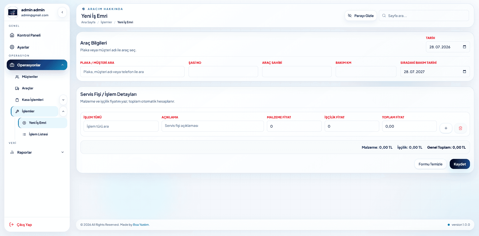This screenshot has width=479, height=236.
Task: Focus the Plaka / Müşteri Ara search field
Action: [x=132, y=72]
